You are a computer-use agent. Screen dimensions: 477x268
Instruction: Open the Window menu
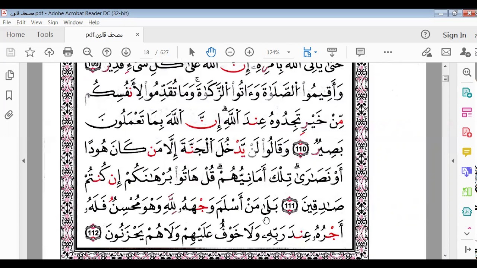pos(73,22)
